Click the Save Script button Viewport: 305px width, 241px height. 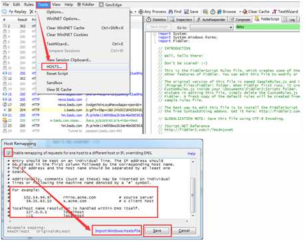tap(159, 27)
